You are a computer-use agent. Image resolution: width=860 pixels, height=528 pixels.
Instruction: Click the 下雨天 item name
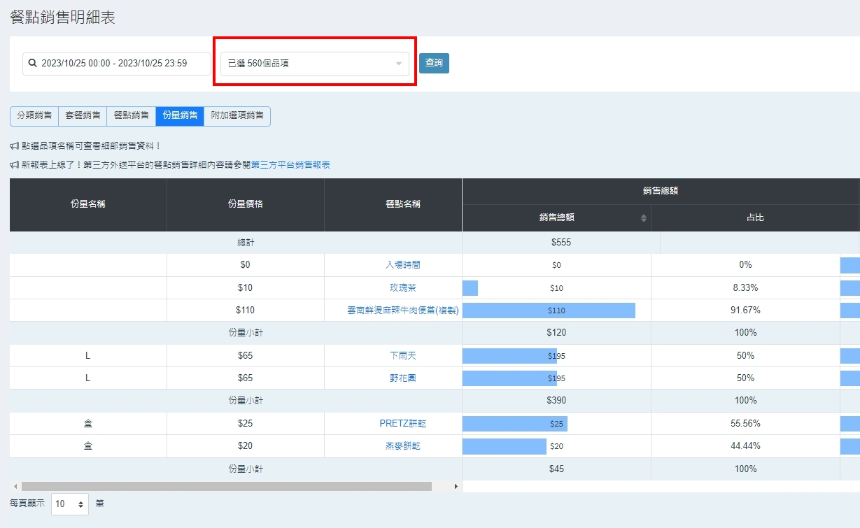coord(402,356)
